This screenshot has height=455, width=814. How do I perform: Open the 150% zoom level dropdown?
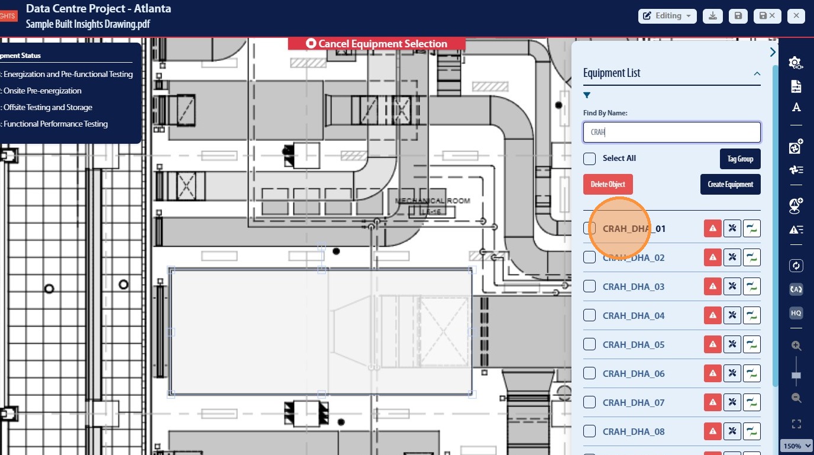click(x=796, y=446)
